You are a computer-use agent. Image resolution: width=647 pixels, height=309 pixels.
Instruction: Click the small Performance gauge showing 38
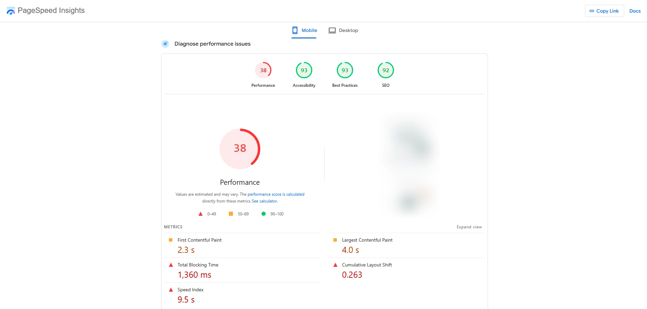(x=263, y=70)
